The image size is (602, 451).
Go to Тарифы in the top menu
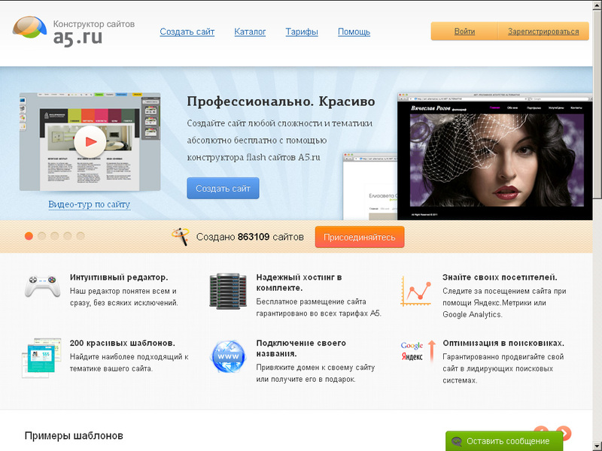302,32
